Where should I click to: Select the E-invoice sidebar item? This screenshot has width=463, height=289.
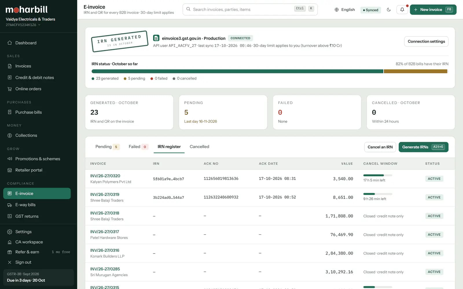pyautogui.click(x=37, y=193)
